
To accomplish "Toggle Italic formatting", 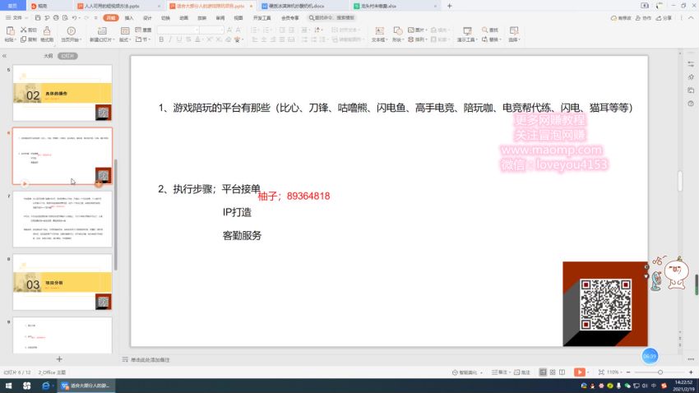I will pos(170,39).
